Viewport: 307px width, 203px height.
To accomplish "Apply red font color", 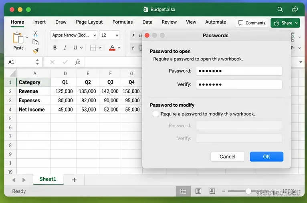I will tap(112, 48).
